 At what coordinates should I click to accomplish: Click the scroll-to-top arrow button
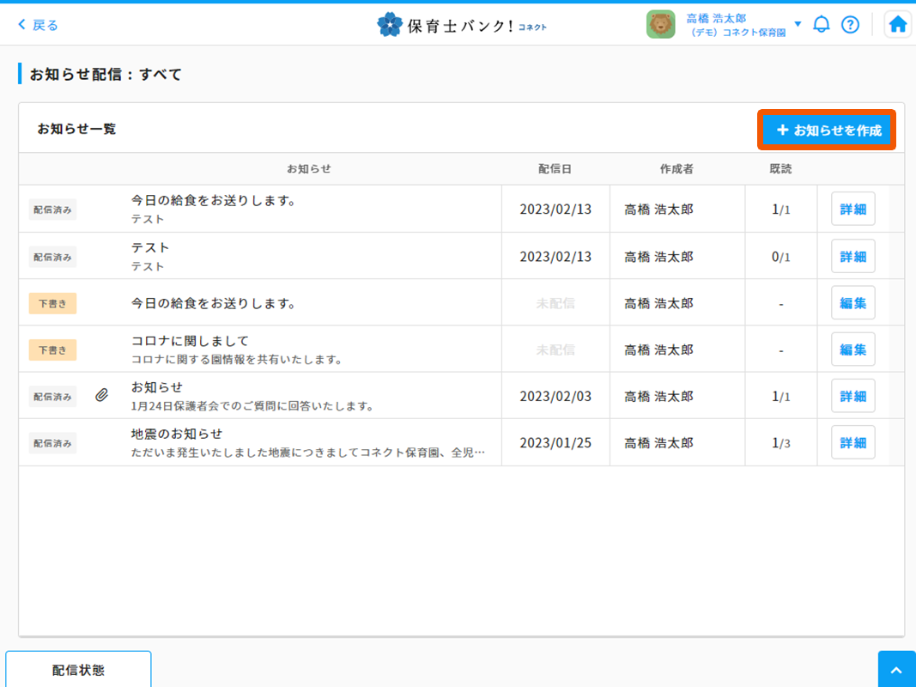pos(896,670)
